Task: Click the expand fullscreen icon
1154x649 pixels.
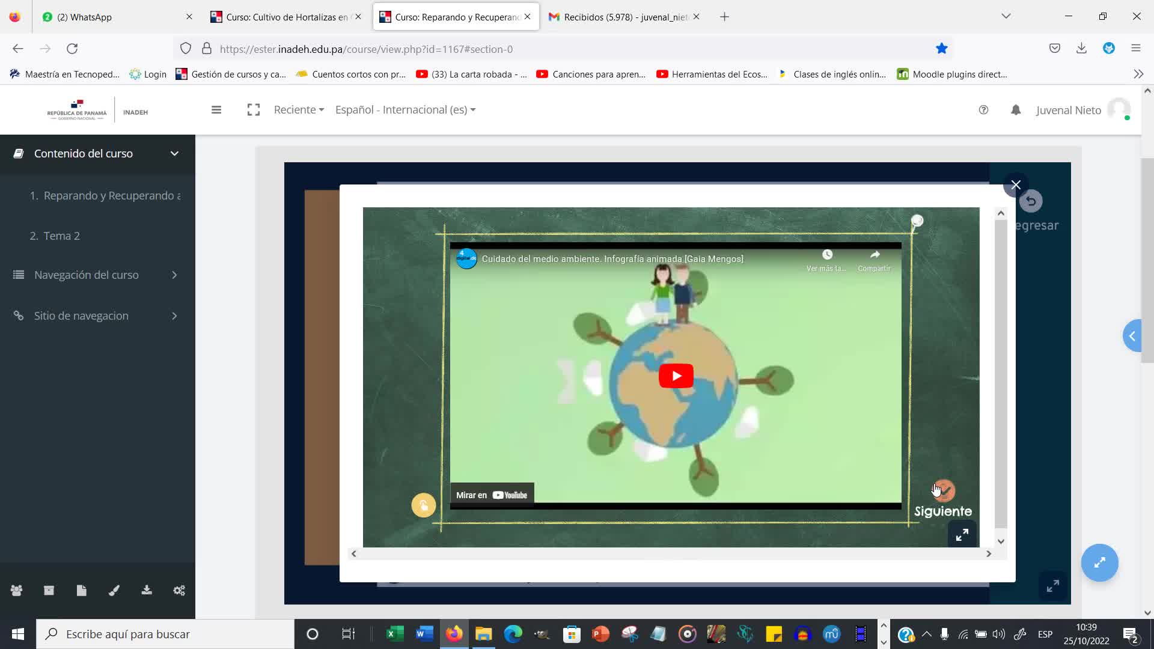Action: [x=963, y=535]
